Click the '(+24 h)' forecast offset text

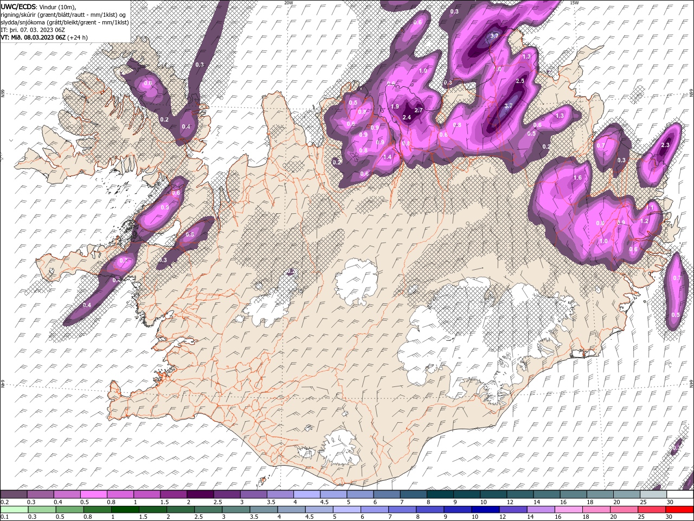tap(78, 37)
